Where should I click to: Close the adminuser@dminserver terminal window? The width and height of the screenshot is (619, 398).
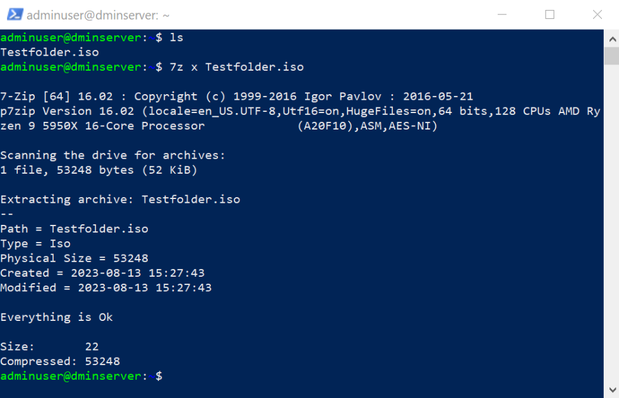pos(597,14)
